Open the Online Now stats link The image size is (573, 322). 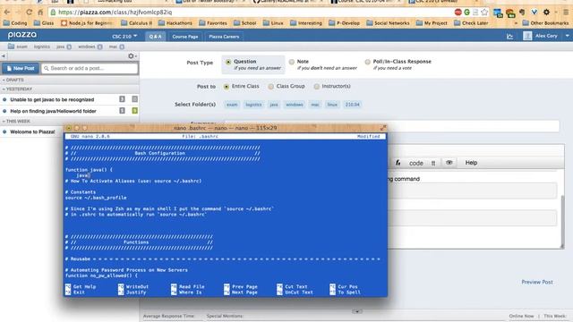(x=521, y=316)
